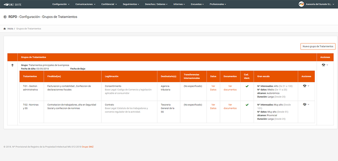Click the Grupo SMZ footer link

coord(88,147)
